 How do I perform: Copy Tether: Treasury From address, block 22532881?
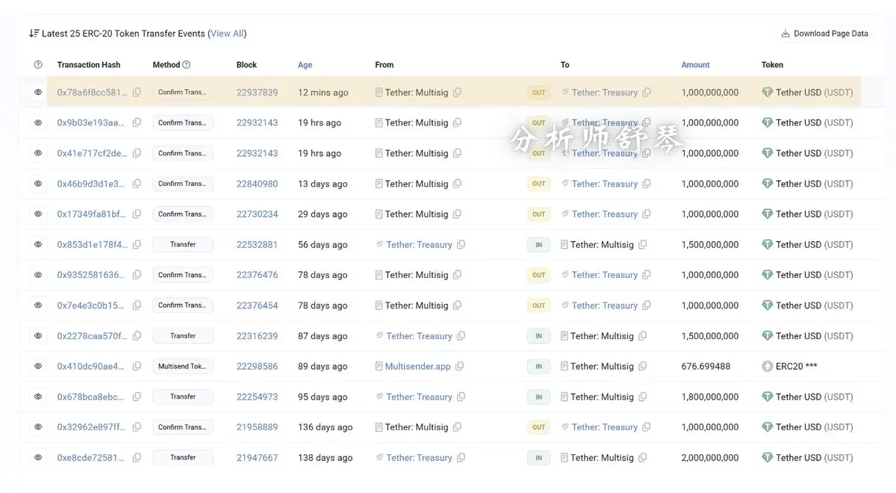(x=461, y=244)
